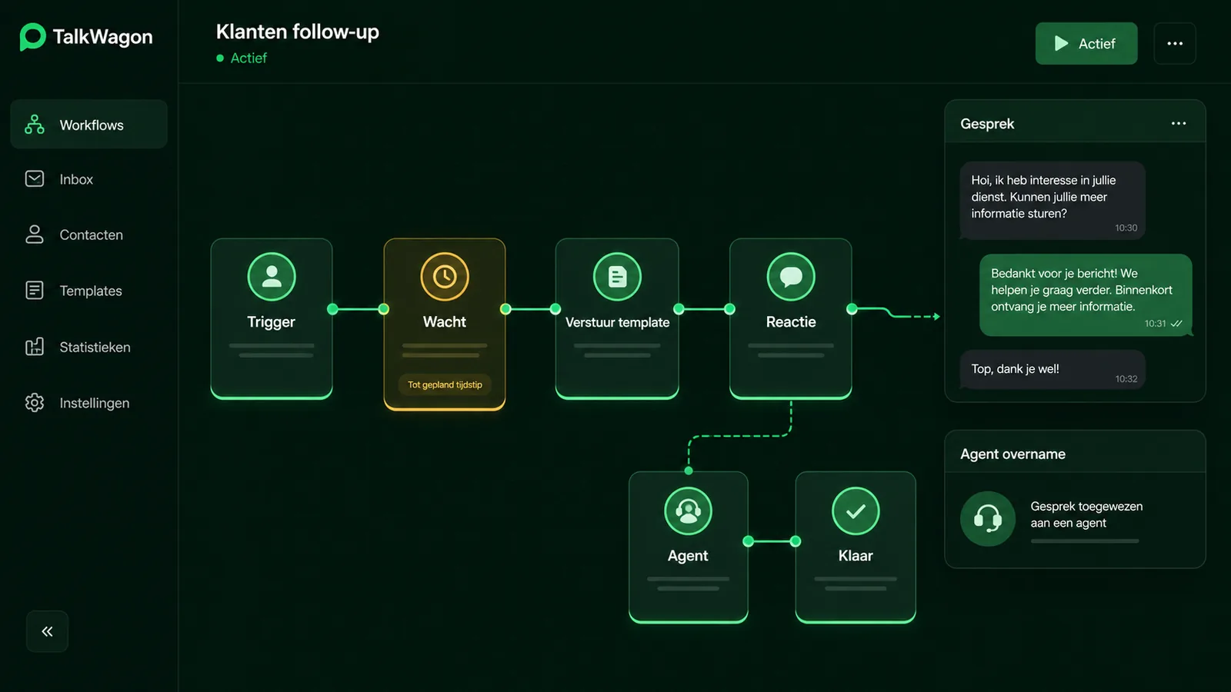Click Reactie node output connector dot
1231x692 pixels.
[x=852, y=309]
